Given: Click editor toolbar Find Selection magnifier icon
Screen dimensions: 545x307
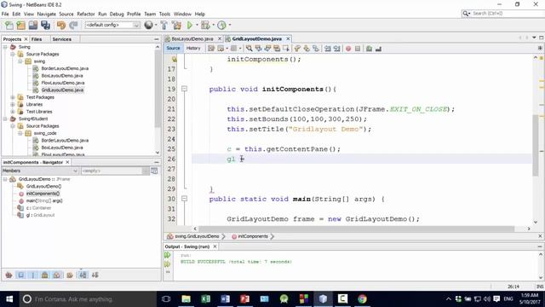Looking at the screenshot, I should point(249,49).
